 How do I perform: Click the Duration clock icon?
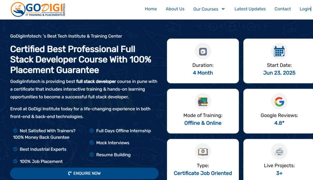click(x=203, y=51)
